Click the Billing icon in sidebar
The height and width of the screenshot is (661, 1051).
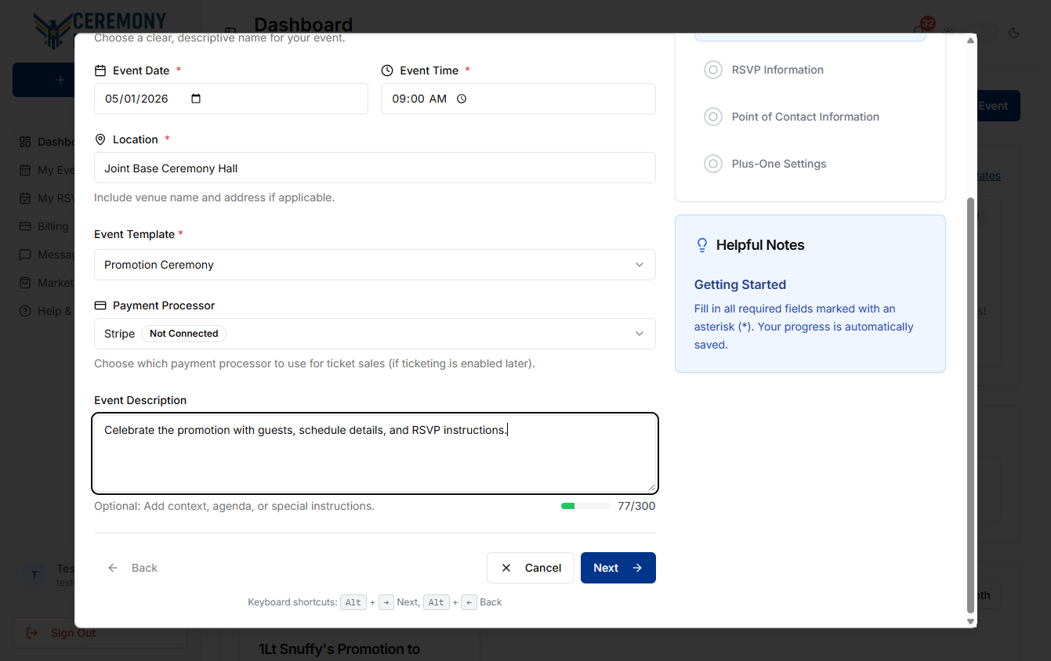(x=24, y=226)
